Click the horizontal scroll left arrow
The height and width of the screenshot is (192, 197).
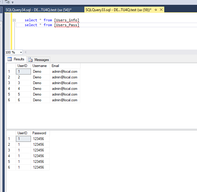25,52
